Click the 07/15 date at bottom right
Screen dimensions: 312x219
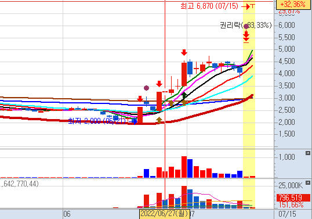(287, 214)
